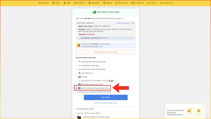Click the green order success icon
The width and height of the screenshot is (211, 119).
pyautogui.click(x=94, y=12)
